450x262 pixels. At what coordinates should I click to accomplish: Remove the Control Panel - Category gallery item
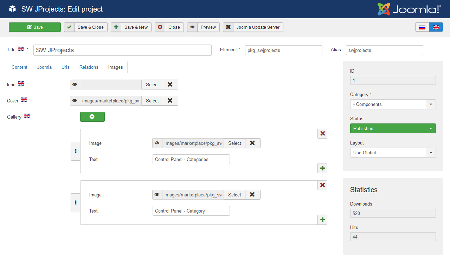tap(322, 185)
